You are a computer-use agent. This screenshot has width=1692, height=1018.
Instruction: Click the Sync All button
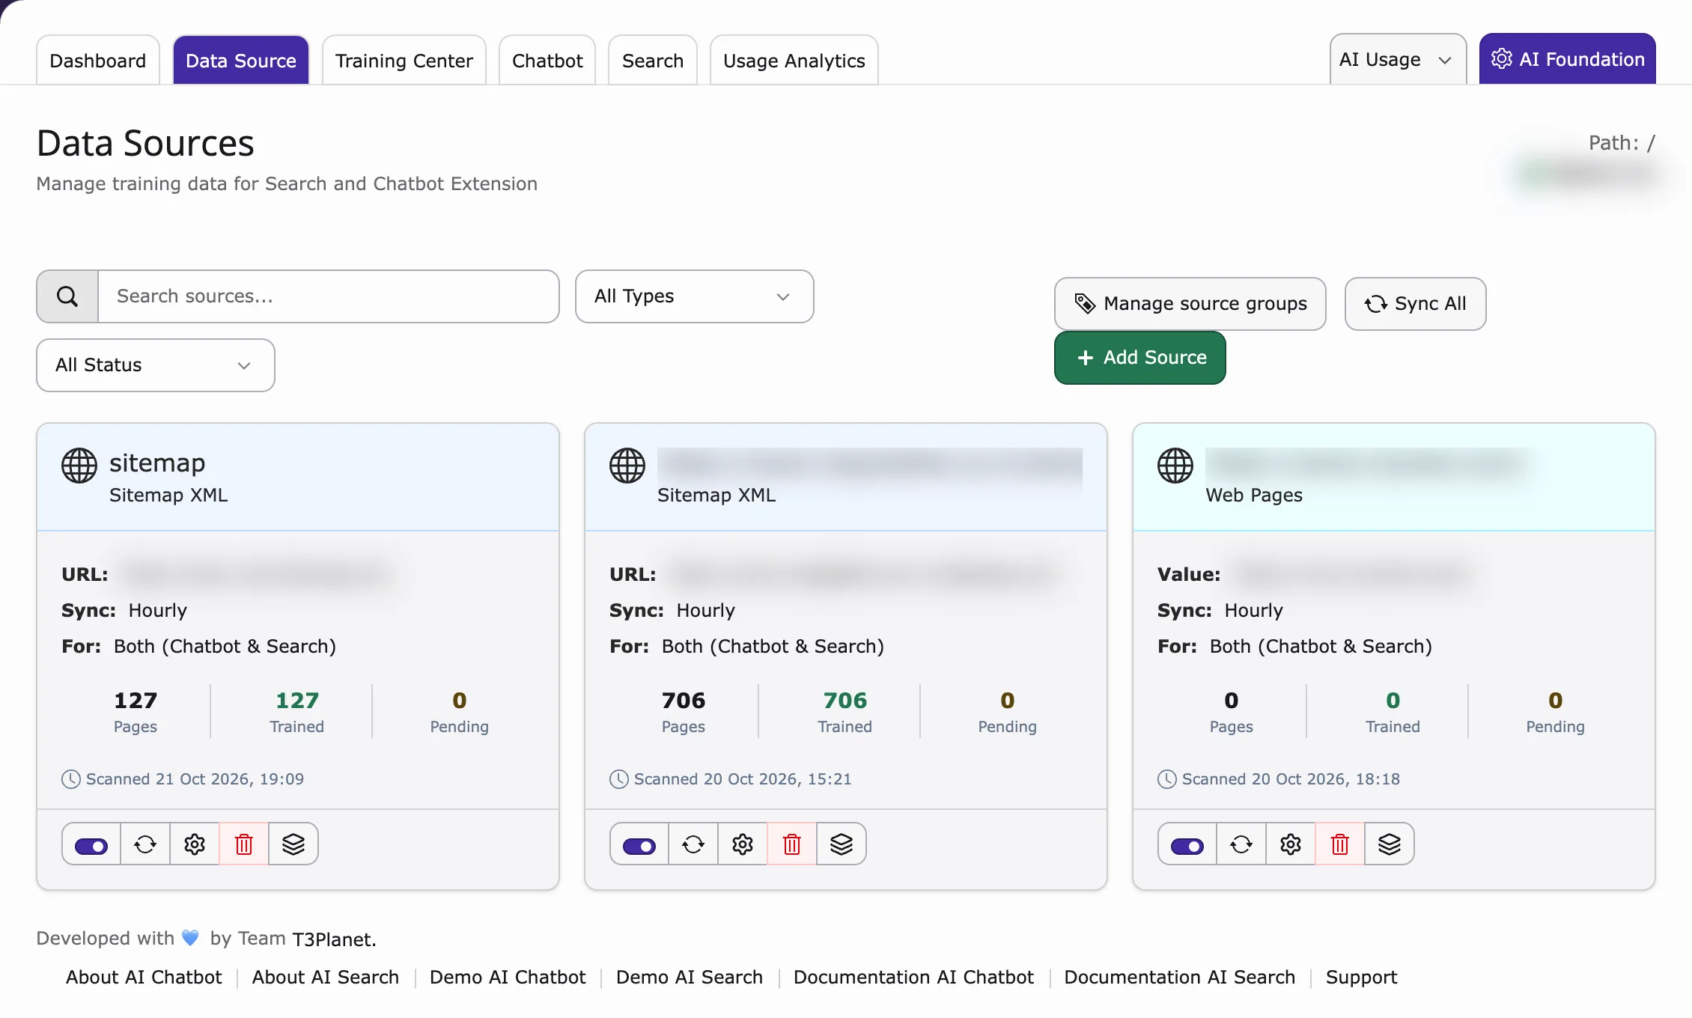click(1416, 304)
